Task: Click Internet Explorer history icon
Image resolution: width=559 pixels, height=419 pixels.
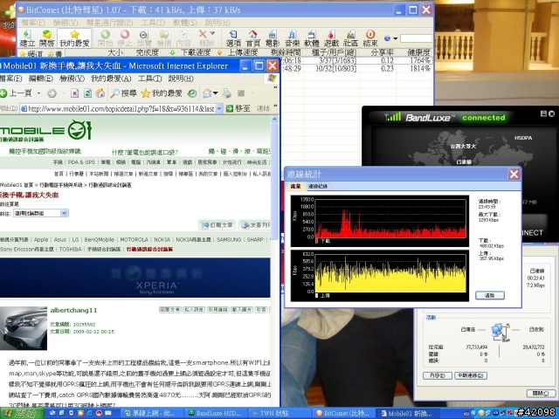Action: click(192, 93)
